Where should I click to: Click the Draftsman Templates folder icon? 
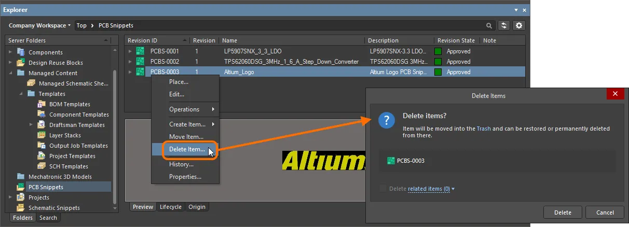coord(42,125)
